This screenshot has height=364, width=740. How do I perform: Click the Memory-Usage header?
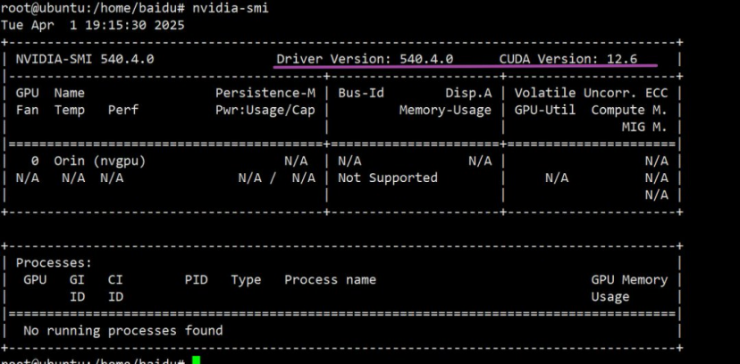pyautogui.click(x=445, y=111)
